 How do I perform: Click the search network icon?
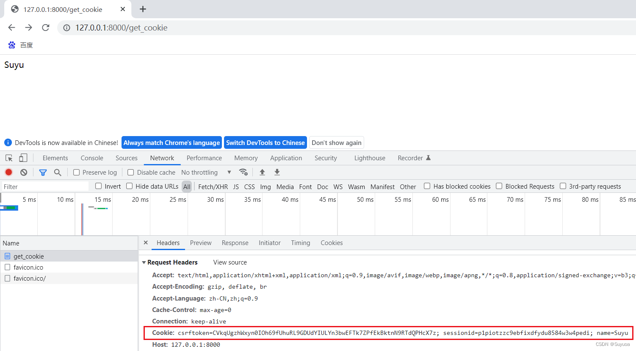(x=58, y=172)
